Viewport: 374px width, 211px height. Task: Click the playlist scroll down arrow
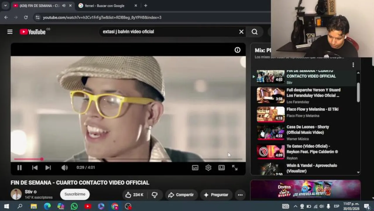click(x=358, y=173)
